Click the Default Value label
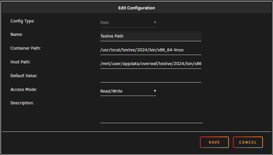Screen dimensions: 273x155 click(24, 76)
